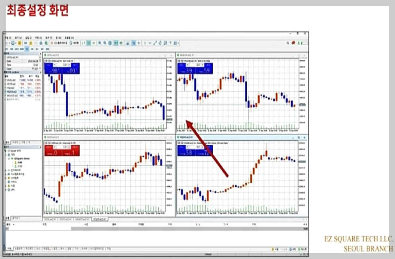Collapse the EZSquare-Server node in navigator
The image size is (395, 259).
9,159
